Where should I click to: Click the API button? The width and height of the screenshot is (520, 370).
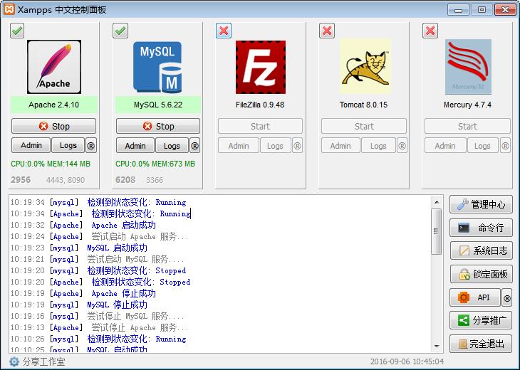pos(475,297)
